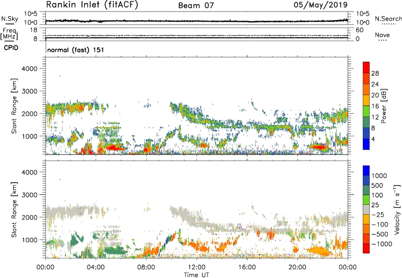Click the velocity panel 'Slant Range [km]' label
This screenshot has height=278, width=402.
[x=14, y=210]
